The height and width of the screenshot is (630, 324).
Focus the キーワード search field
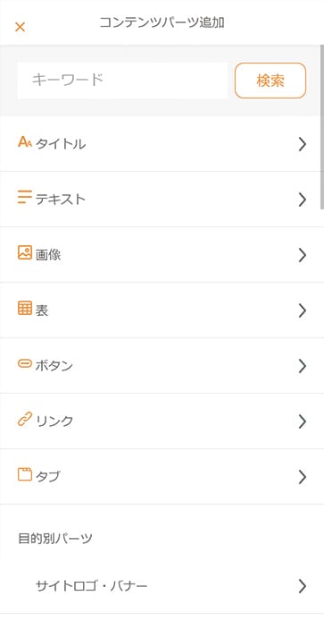click(x=122, y=81)
